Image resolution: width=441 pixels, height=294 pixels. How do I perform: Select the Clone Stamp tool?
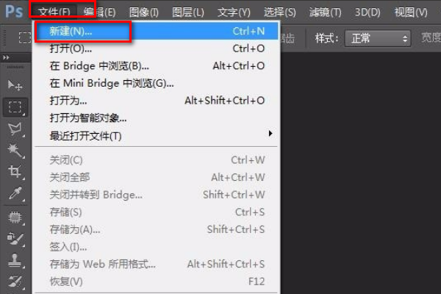[15, 260]
